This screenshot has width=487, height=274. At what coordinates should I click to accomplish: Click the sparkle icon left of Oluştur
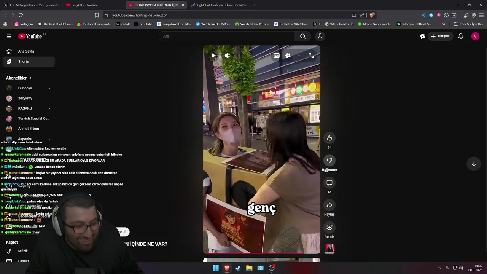[x=423, y=36]
